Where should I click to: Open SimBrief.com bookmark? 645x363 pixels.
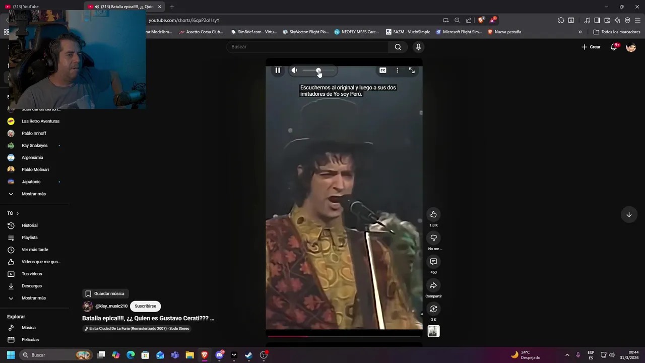click(x=254, y=32)
